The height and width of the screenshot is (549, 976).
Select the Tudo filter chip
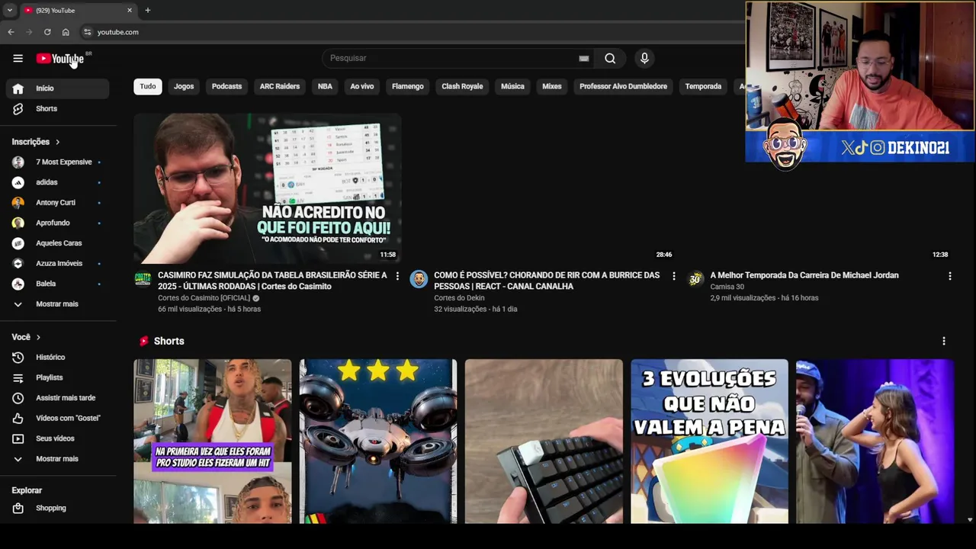(x=148, y=86)
